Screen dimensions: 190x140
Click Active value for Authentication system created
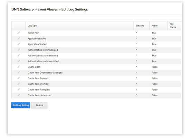pos(154,50)
